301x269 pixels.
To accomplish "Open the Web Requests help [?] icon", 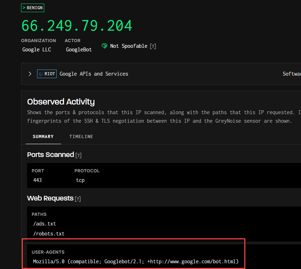I will point(78,199).
